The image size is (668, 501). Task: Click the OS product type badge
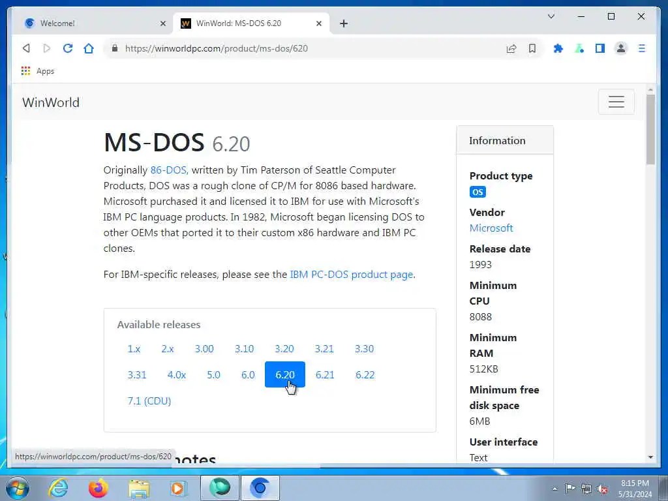point(478,192)
